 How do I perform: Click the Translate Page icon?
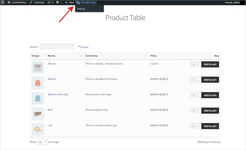78,2
